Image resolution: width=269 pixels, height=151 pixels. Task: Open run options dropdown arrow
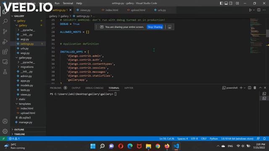(254, 10)
